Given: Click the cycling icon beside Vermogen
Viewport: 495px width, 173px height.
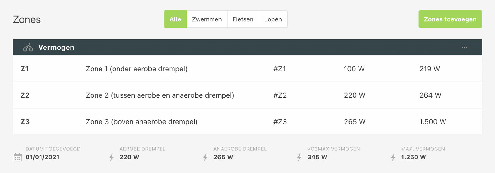Looking at the screenshot, I should (28, 47).
